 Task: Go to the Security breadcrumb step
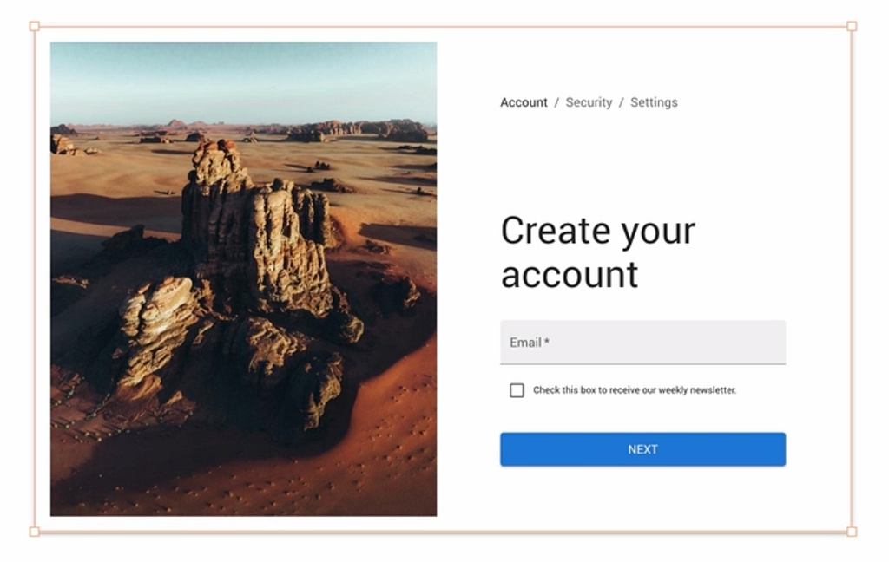click(589, 102)
